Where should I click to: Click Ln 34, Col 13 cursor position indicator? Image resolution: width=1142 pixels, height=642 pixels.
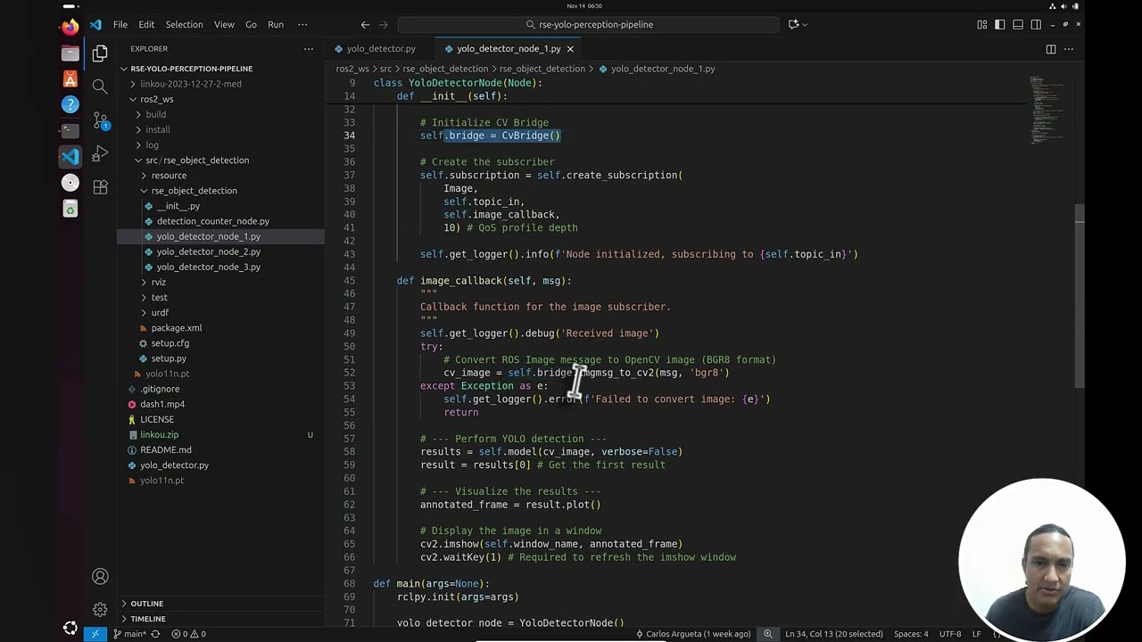click(833, 634)
